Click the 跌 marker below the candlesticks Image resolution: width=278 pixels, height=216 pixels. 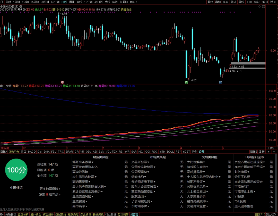[186, 82]
